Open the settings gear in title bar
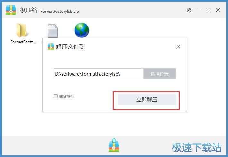The width and height of the screenshot is (228, 157). [x=189, y=10]
